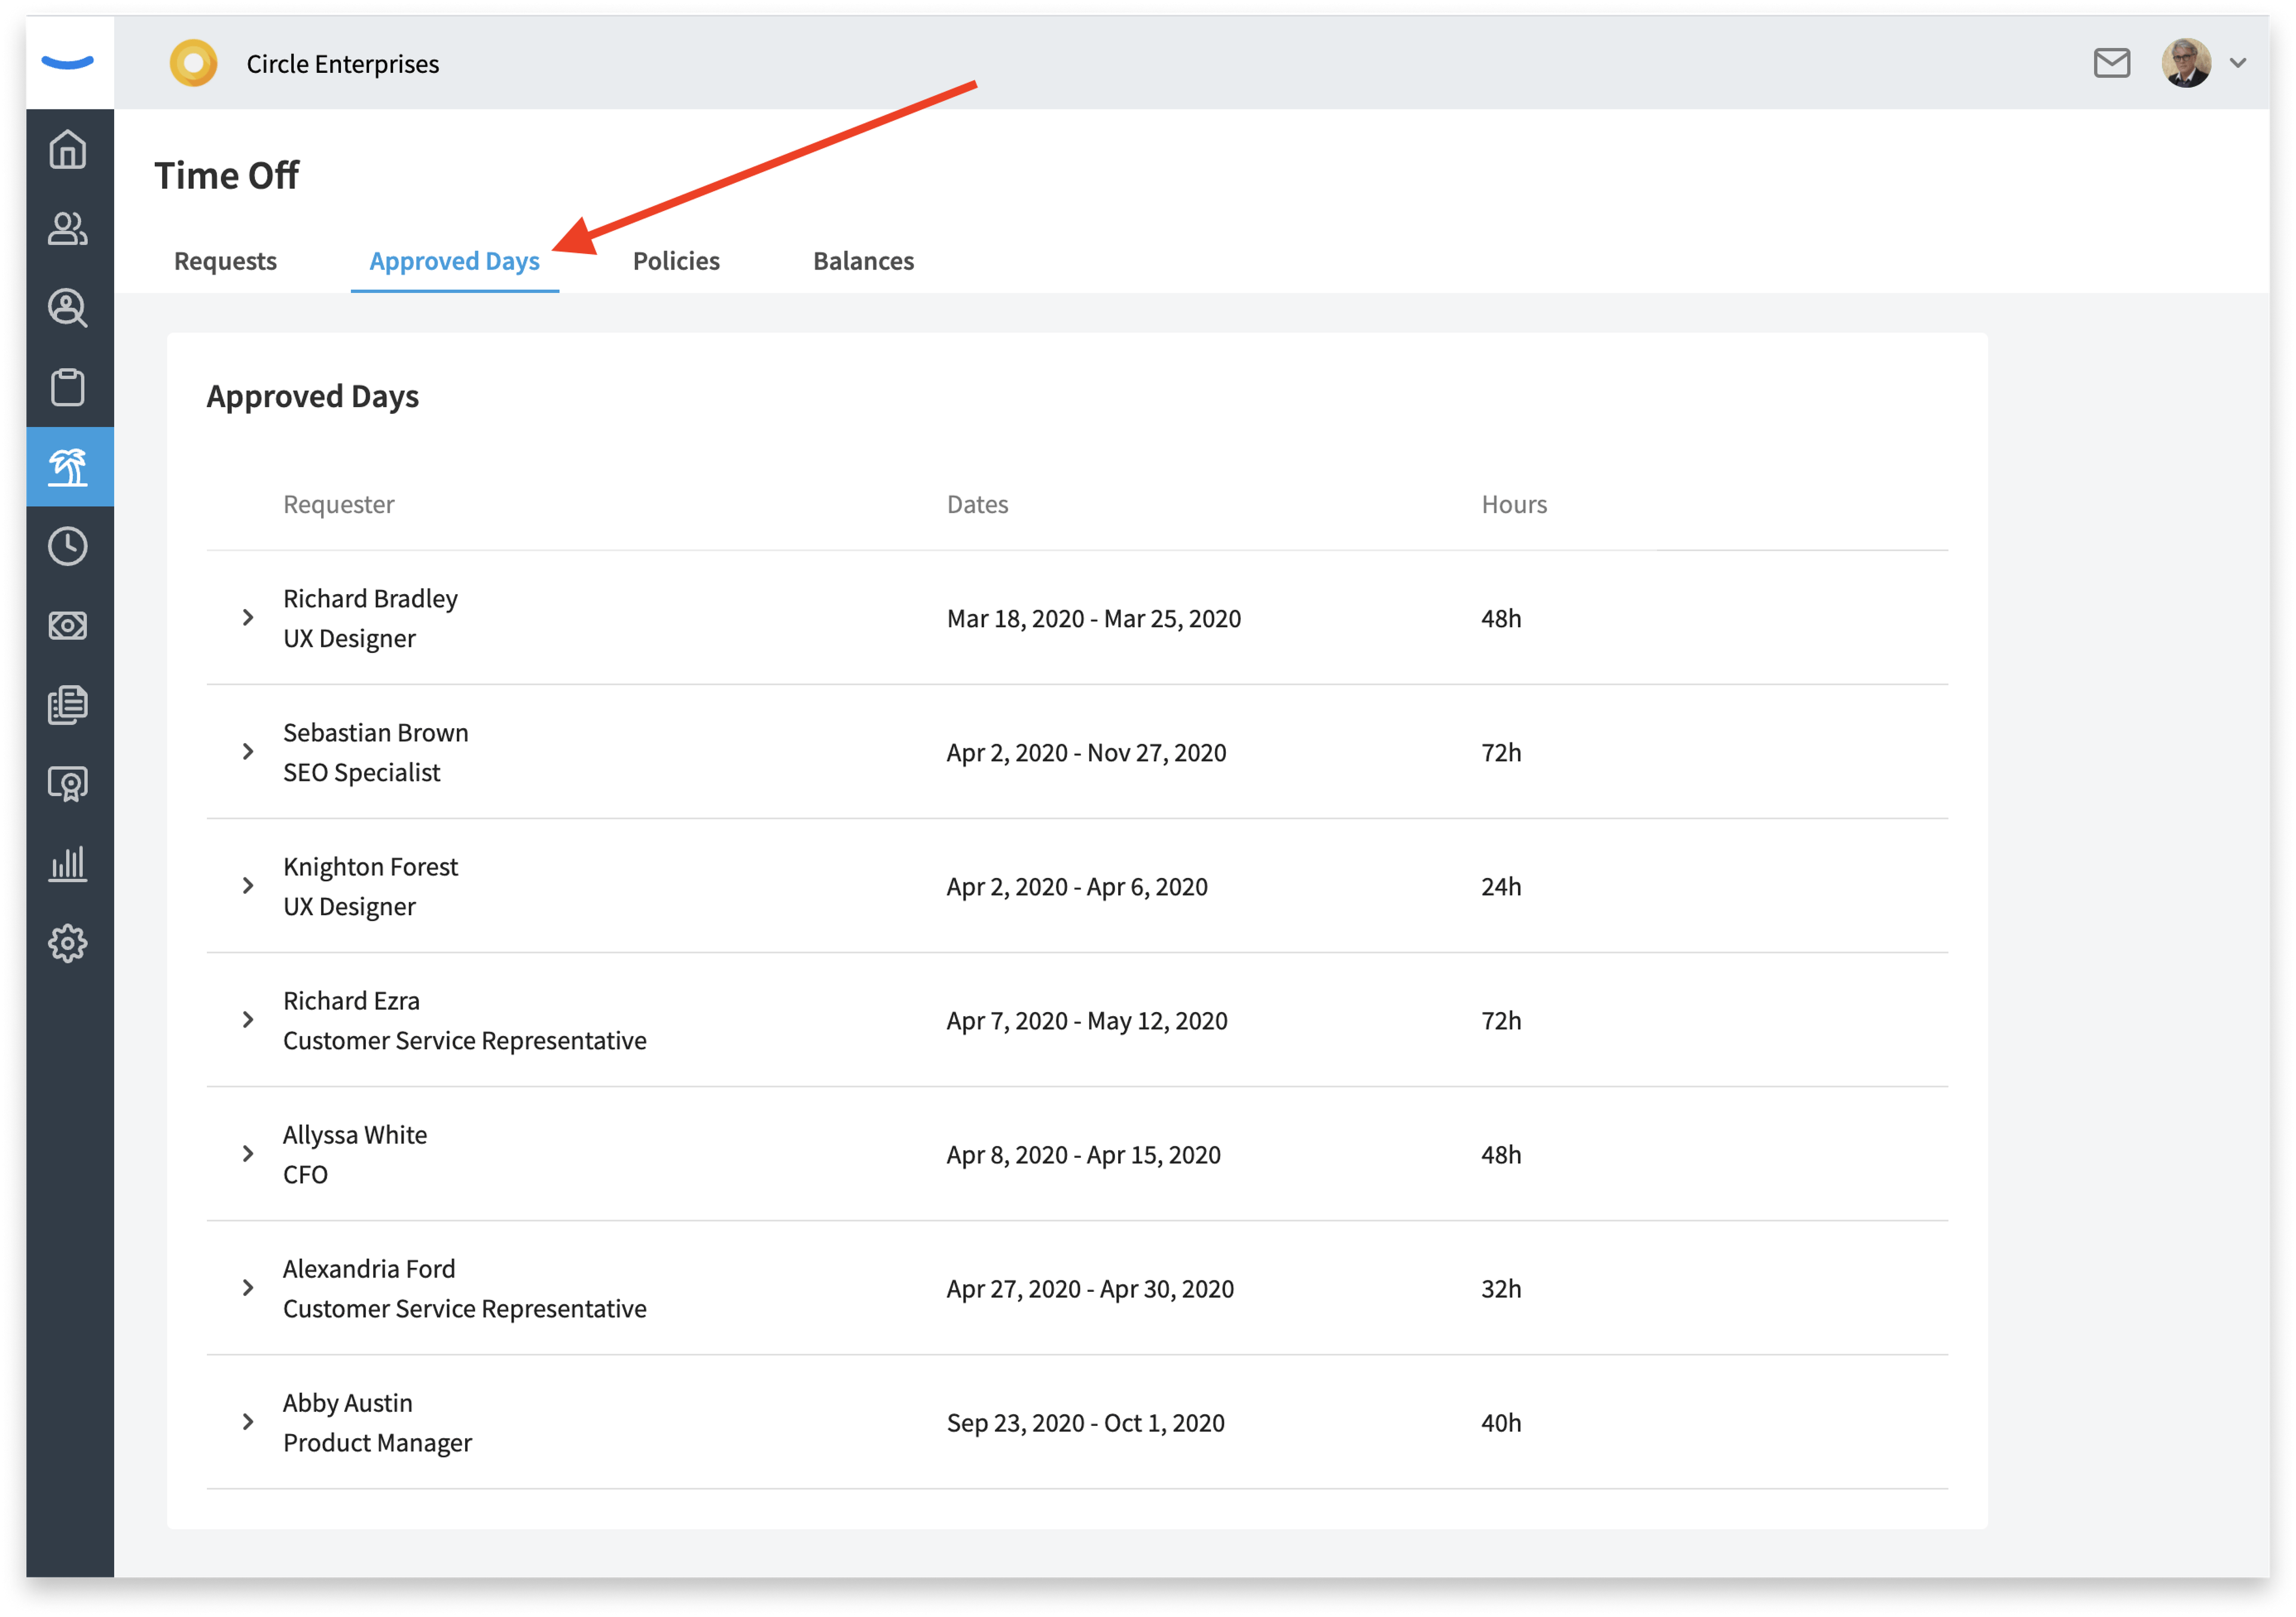The width and height of the screenshot is (2296, 1617).
Task: Click the Time Off page title
Action: pos(227,176)
